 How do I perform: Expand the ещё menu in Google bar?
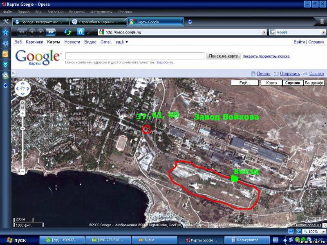pyautogui.click(x=121, y=42)
